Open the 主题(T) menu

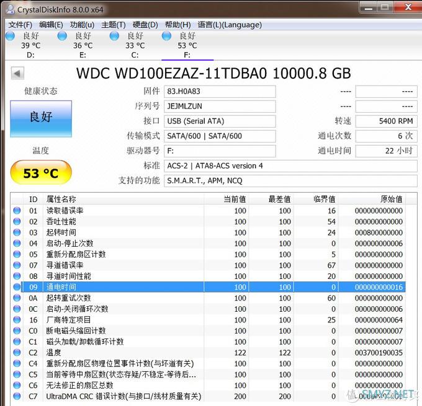coord(114,25)
